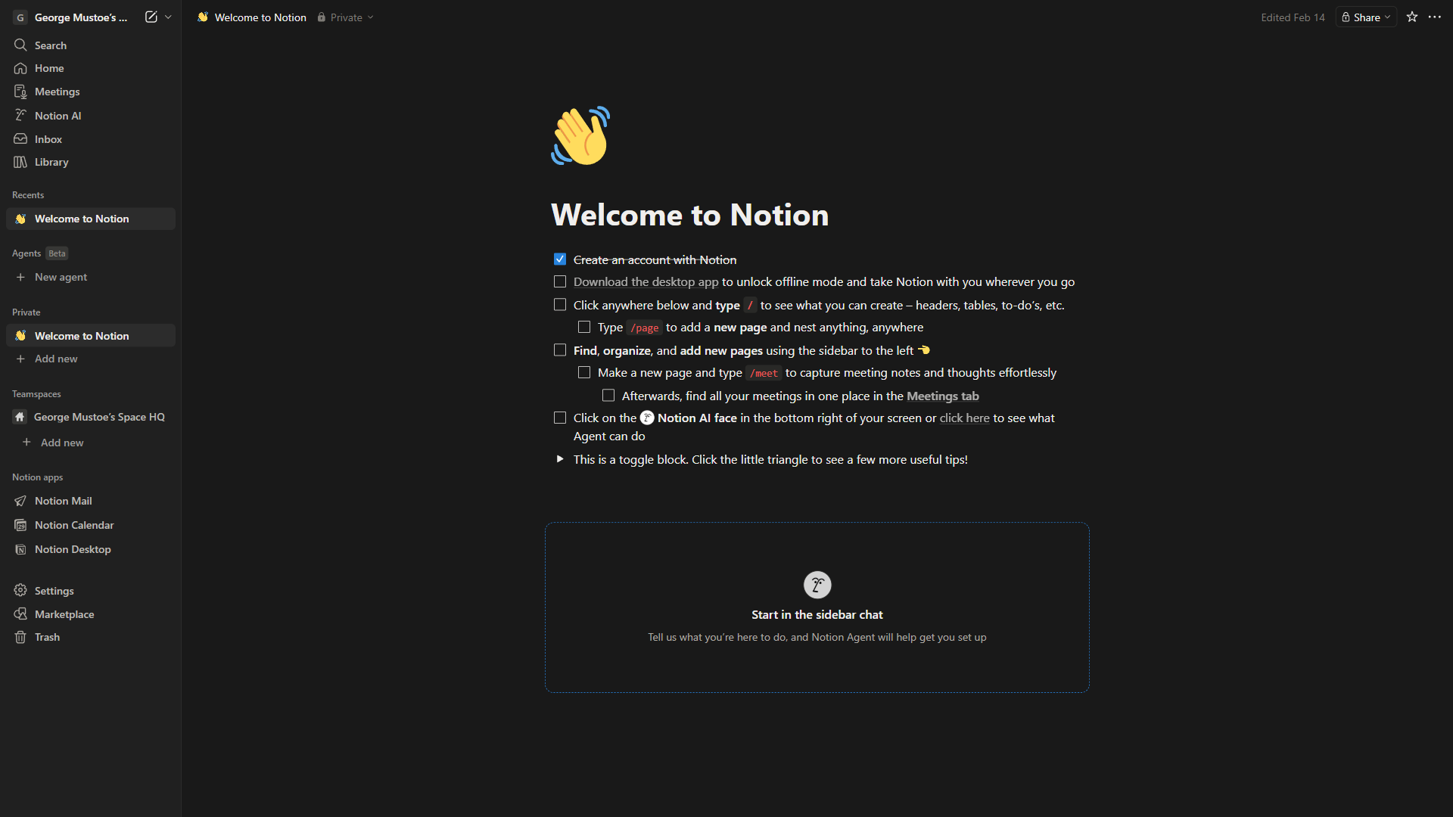Click the Marketplace icon
1453x817 pixels.
click(x=20, y=614)
